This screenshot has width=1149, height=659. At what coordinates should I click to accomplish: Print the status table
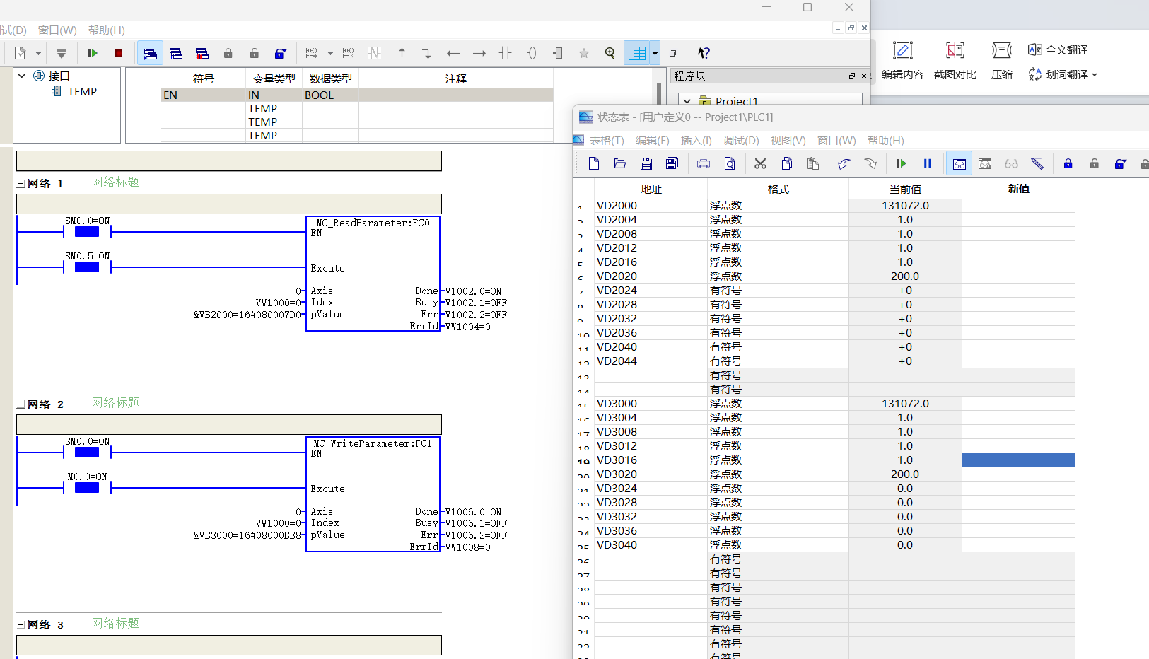704,163
